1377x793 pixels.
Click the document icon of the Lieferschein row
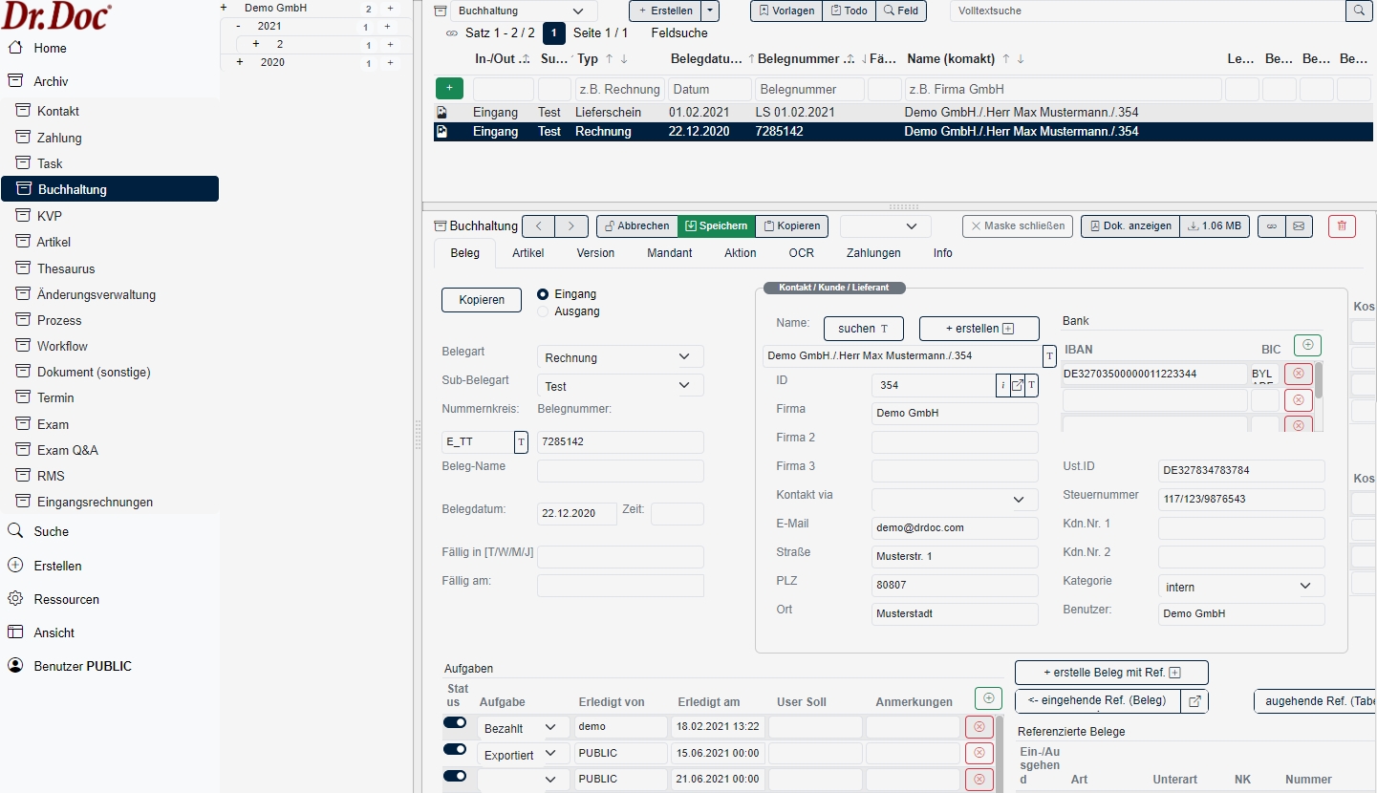tap(441, 112)
